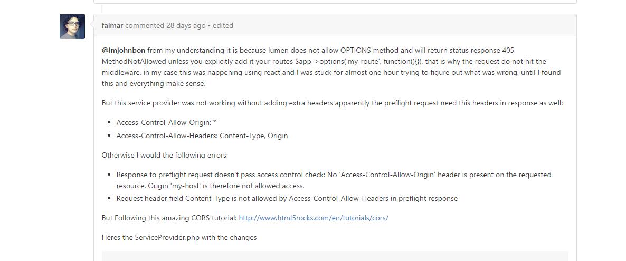Click "But Following this amazing CORS tutorial:" text
This screenshot has height=261, width=626.
coord(169,218)
